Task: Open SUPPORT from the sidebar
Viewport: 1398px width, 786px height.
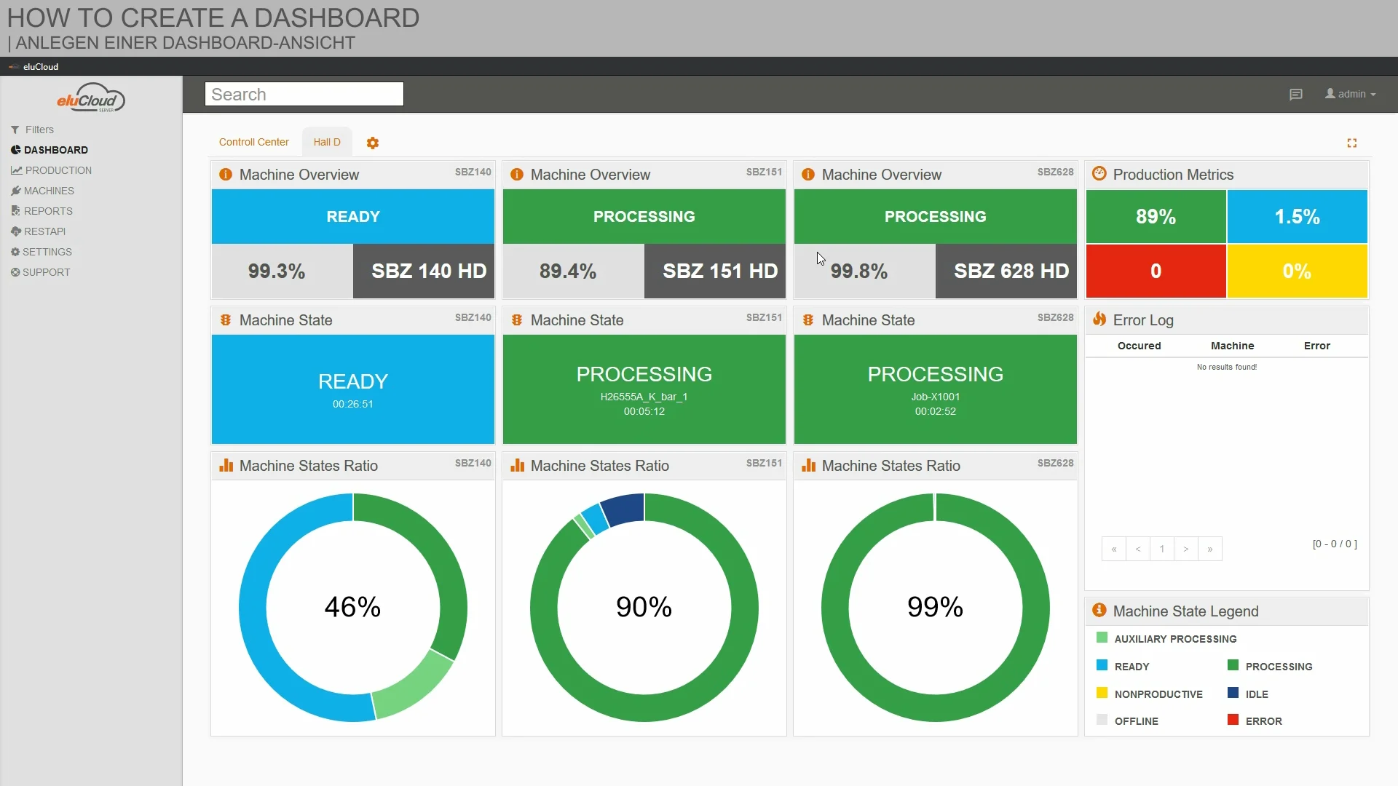Action: point(47,272)
